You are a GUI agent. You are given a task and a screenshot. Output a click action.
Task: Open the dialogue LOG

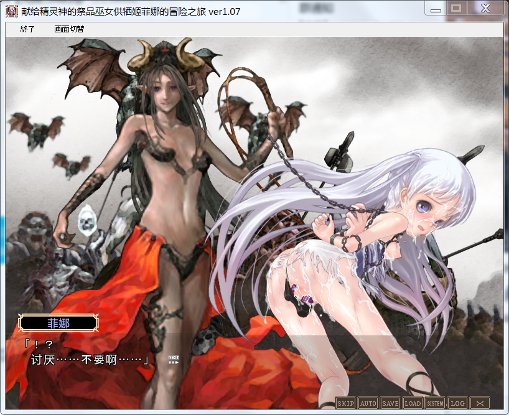tap(457, 403)
